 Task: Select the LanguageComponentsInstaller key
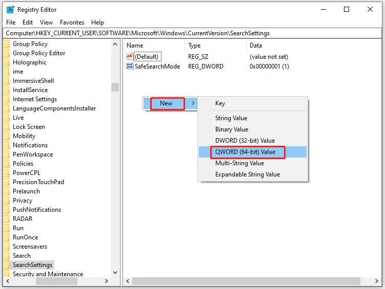click(x=54, y=108)
